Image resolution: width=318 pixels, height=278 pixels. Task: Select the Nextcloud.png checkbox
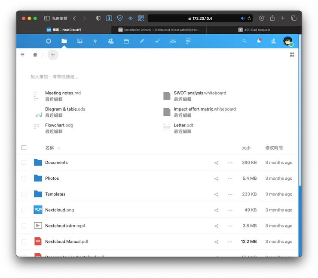click(x=24, y=210)
